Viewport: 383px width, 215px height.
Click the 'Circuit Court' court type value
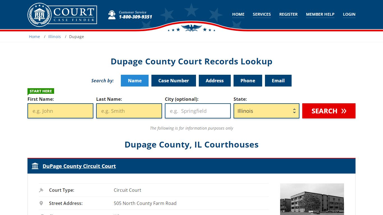coord(127,190)
